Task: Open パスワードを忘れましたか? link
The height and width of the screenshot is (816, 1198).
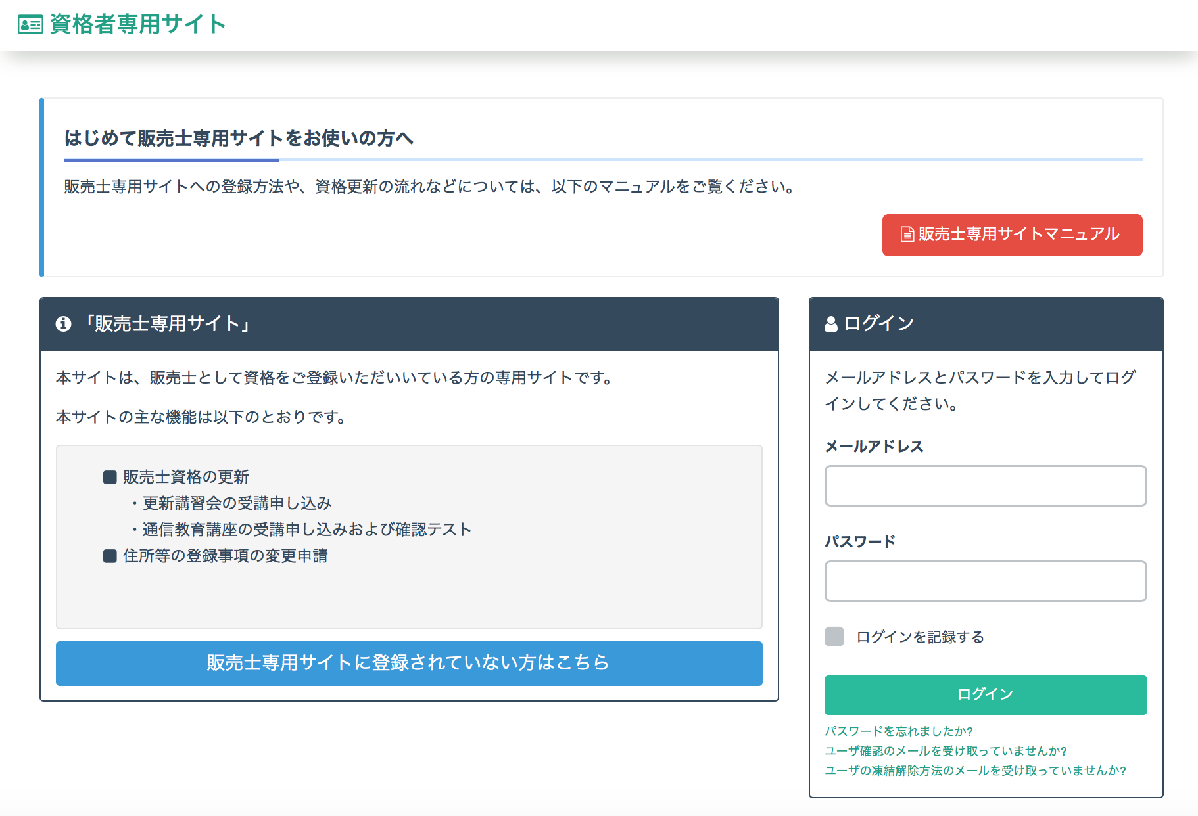Action: coord(899,731)
